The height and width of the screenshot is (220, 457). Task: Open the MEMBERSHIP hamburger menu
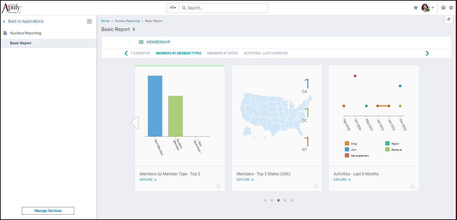point(141,42)
